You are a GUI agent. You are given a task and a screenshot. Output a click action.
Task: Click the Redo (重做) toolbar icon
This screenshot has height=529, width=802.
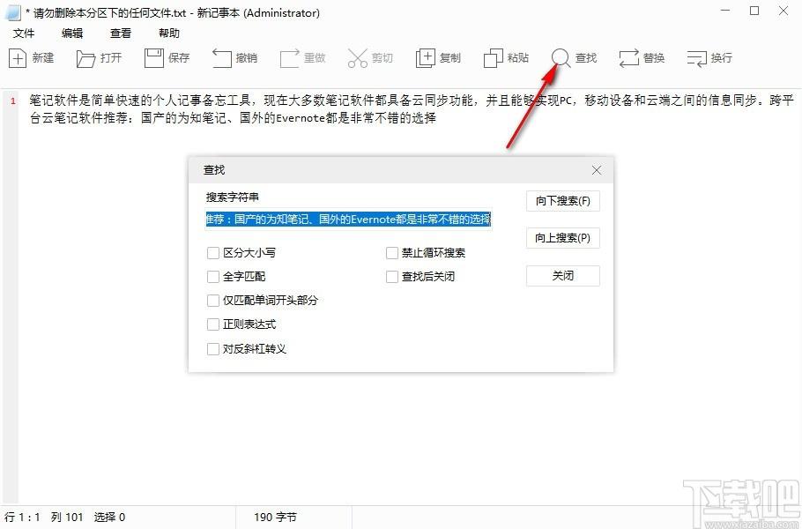[289, 58]
